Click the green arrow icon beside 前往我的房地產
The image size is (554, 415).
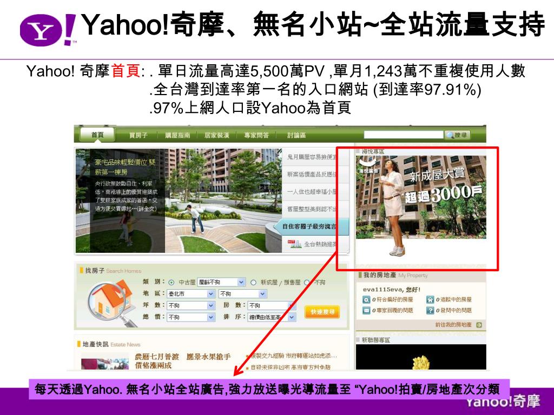pos(479,325)
